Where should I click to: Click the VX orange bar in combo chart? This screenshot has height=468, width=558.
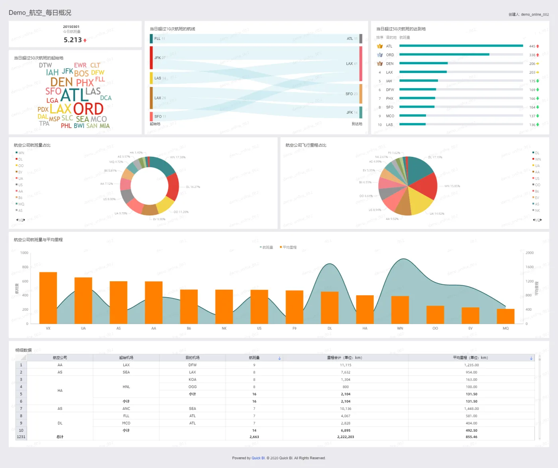pyautogui.click(x=48, y=298)
